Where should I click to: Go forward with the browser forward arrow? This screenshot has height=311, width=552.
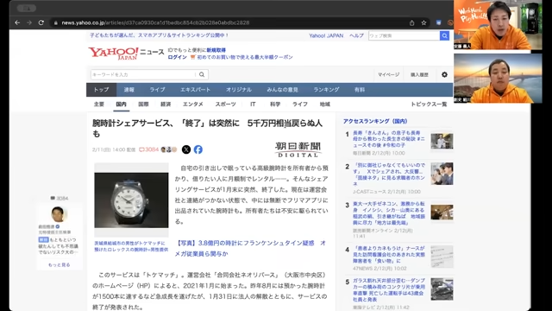click(29, 22)
